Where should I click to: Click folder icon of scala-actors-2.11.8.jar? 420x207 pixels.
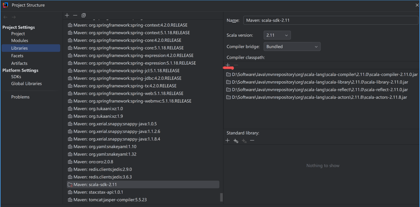tap(228, 97)
